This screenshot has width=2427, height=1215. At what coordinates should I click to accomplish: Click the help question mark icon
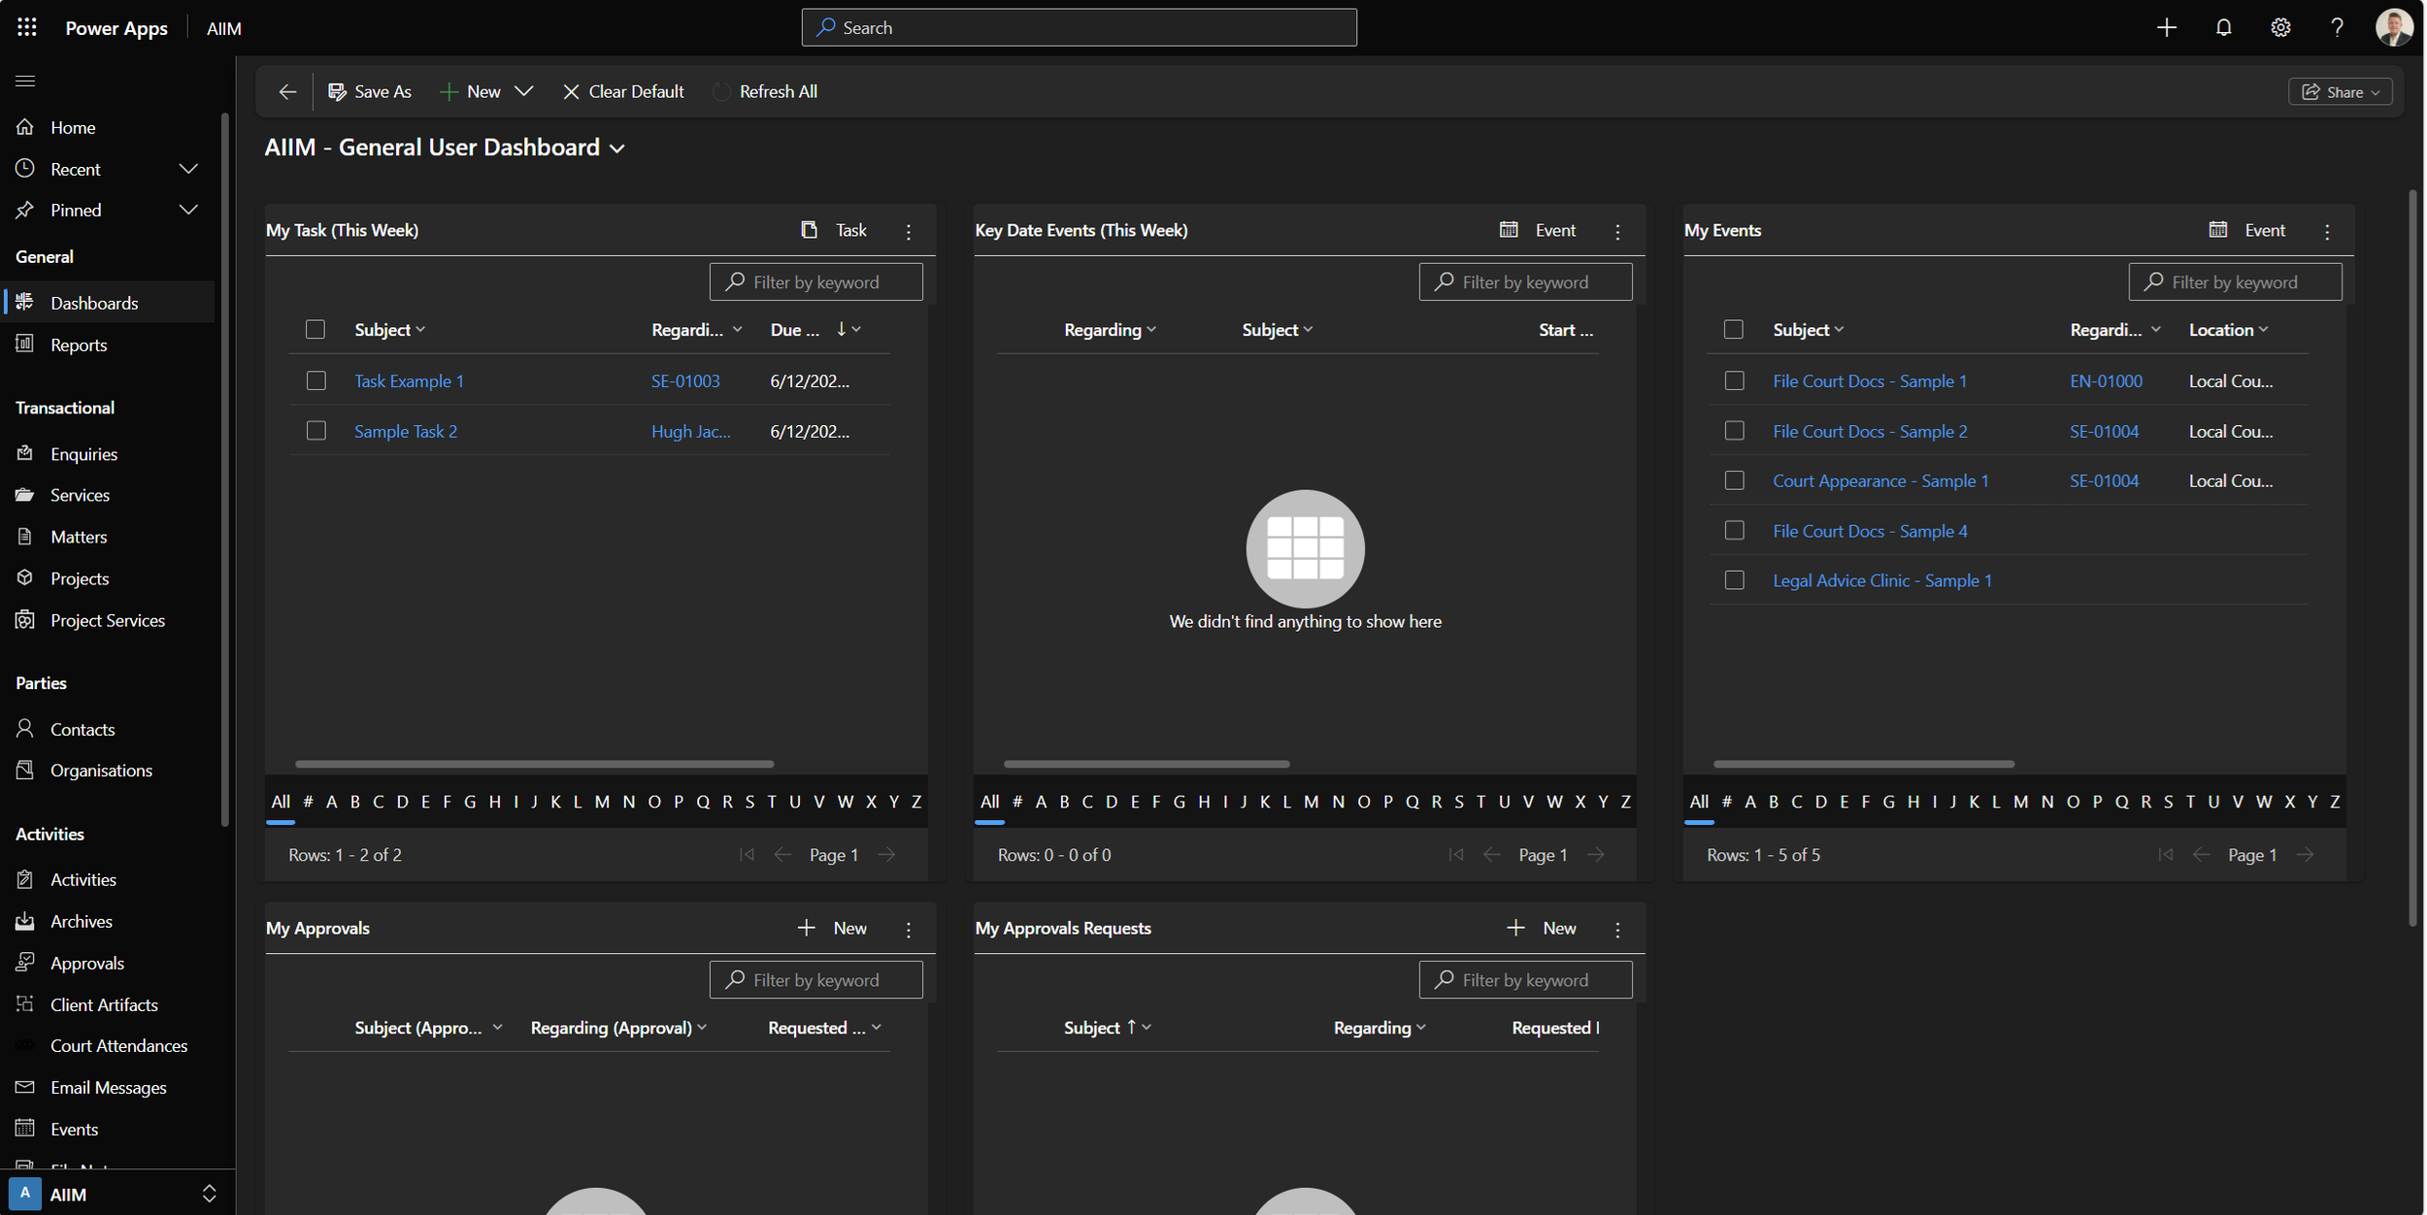pos(2337,27)
